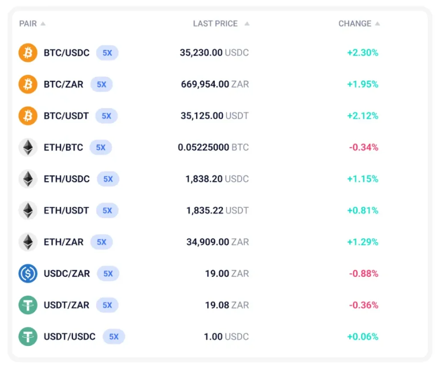The image size is (438, 369).
Task: Open the BTC/ZAR trading pair
Action: pyautogui.click(x=63, y=84)
